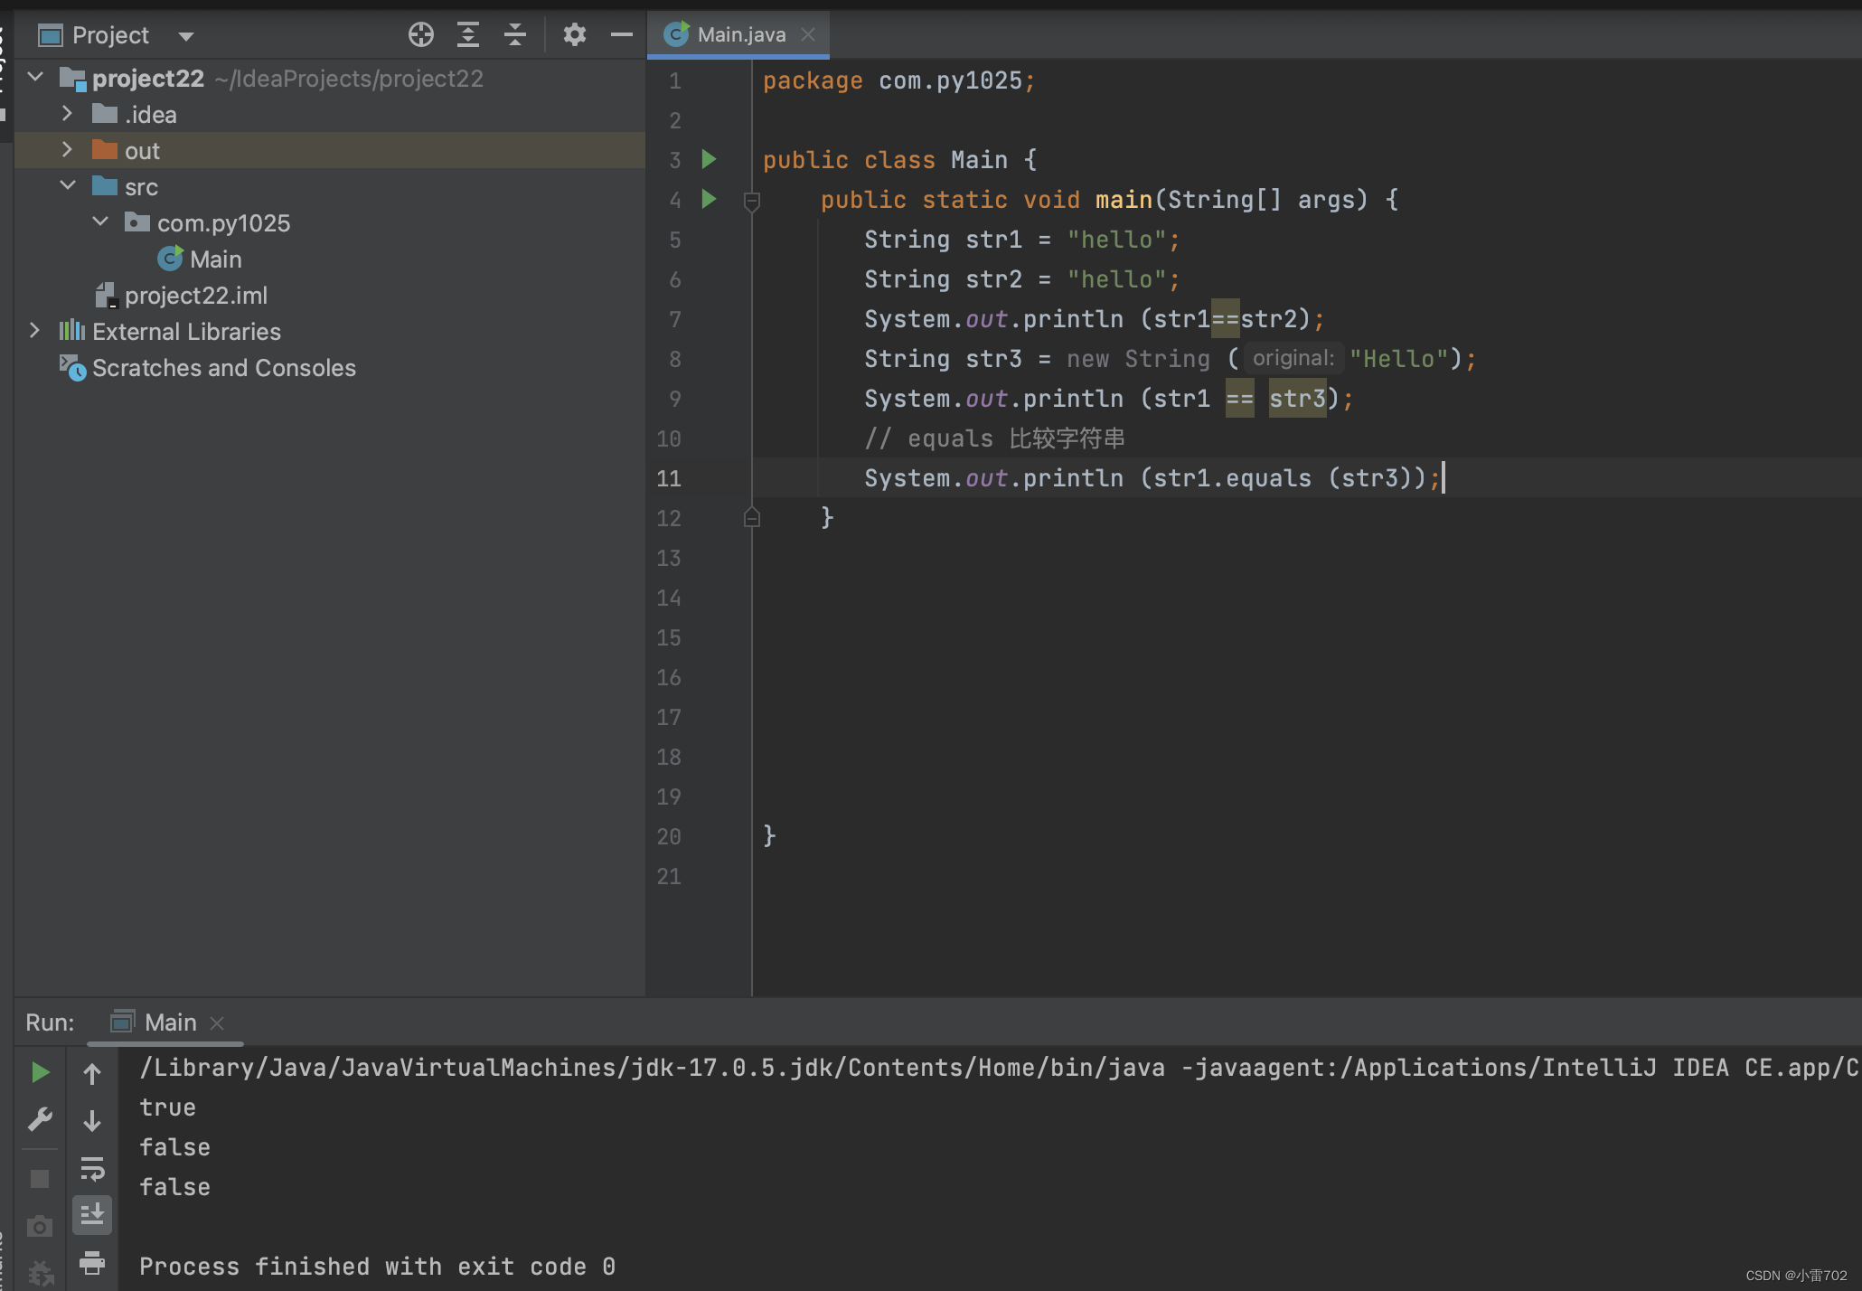Open Project panel settings gear
The width and height of the screenshot is (1862, 1291).
coord(574,35)
